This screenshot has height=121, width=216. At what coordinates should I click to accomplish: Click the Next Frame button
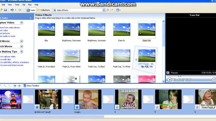pos(186,80)
